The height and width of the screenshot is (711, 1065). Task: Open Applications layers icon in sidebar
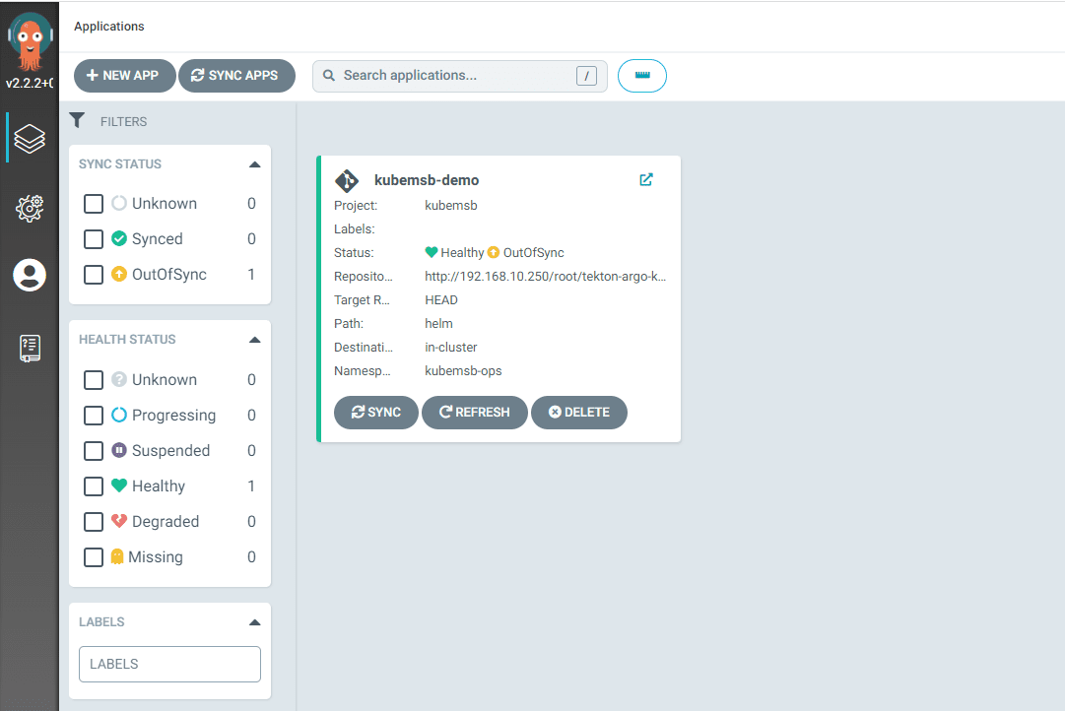pos(30,139)
